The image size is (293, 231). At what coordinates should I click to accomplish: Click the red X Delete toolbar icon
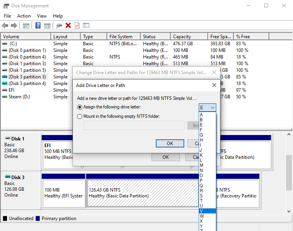click(x=68, y=25)
